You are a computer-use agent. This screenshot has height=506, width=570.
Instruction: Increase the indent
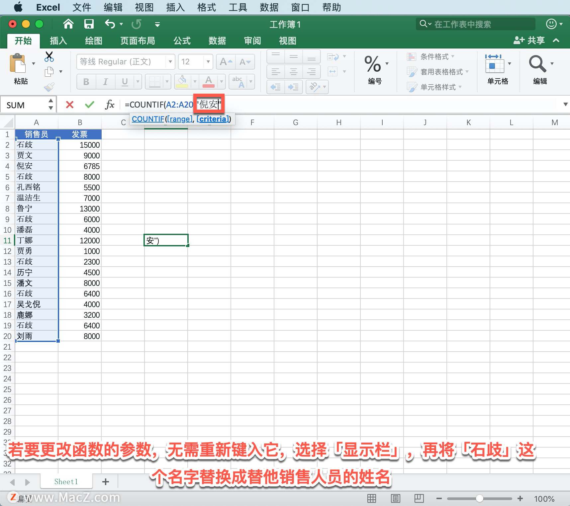pyautogui.click(x=294, y=87)
